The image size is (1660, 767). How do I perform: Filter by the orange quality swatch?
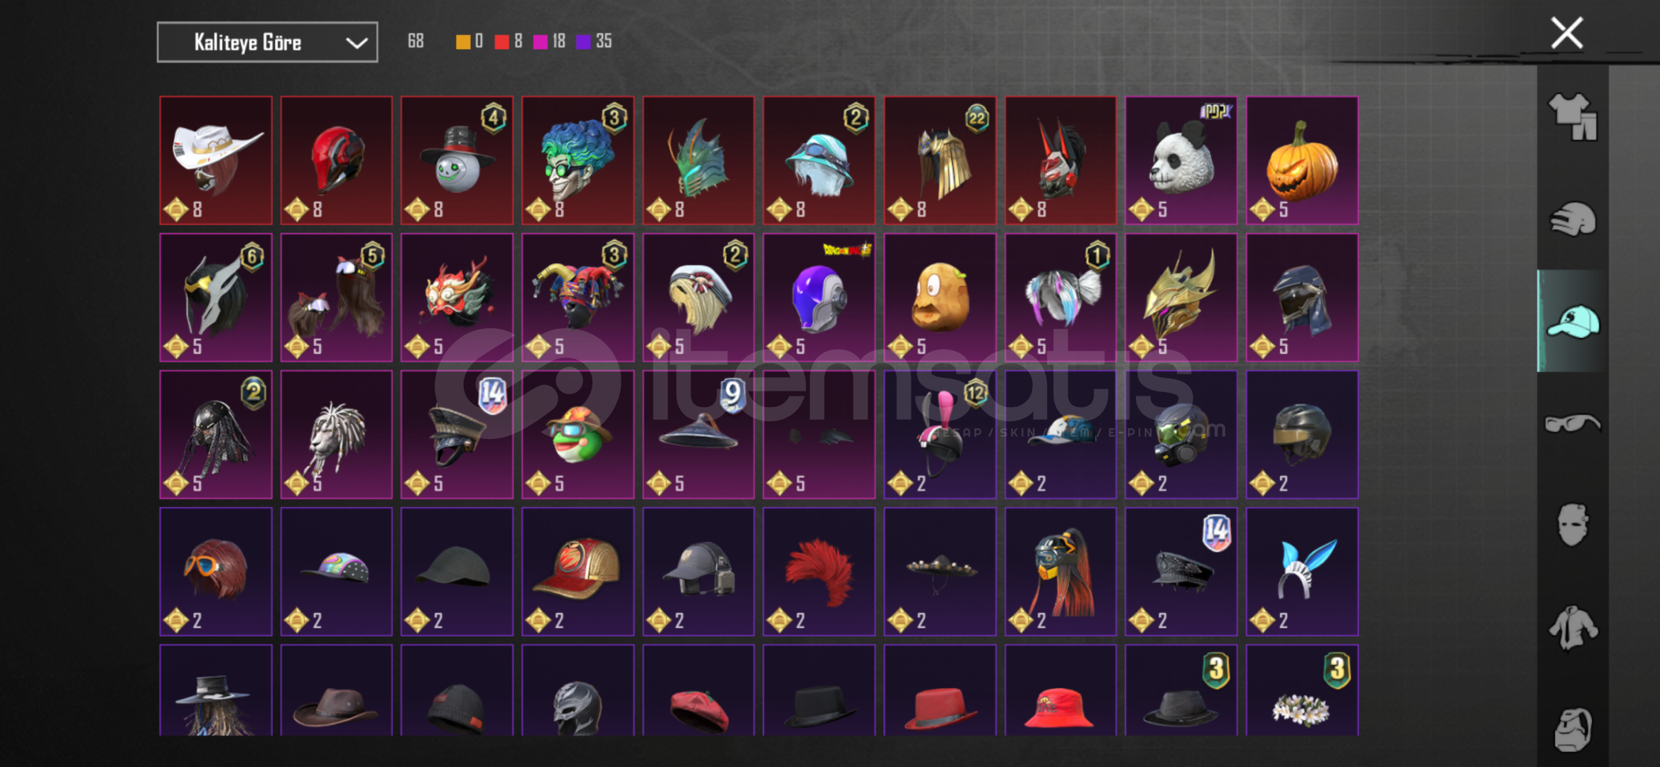click(x=462, y=42)
